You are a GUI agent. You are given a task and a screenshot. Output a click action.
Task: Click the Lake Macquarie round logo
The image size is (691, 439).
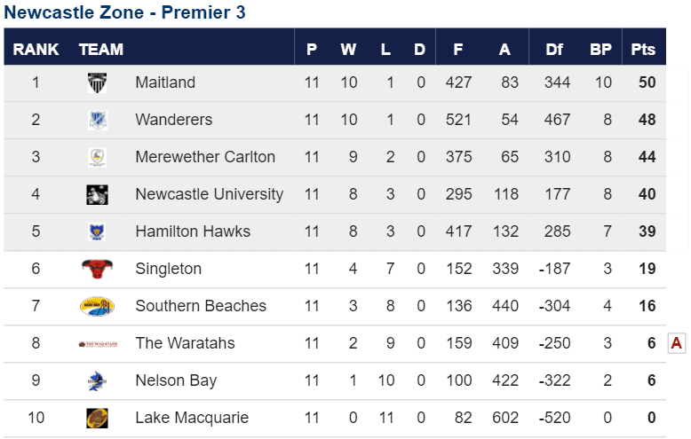click(x=98, y=418)
